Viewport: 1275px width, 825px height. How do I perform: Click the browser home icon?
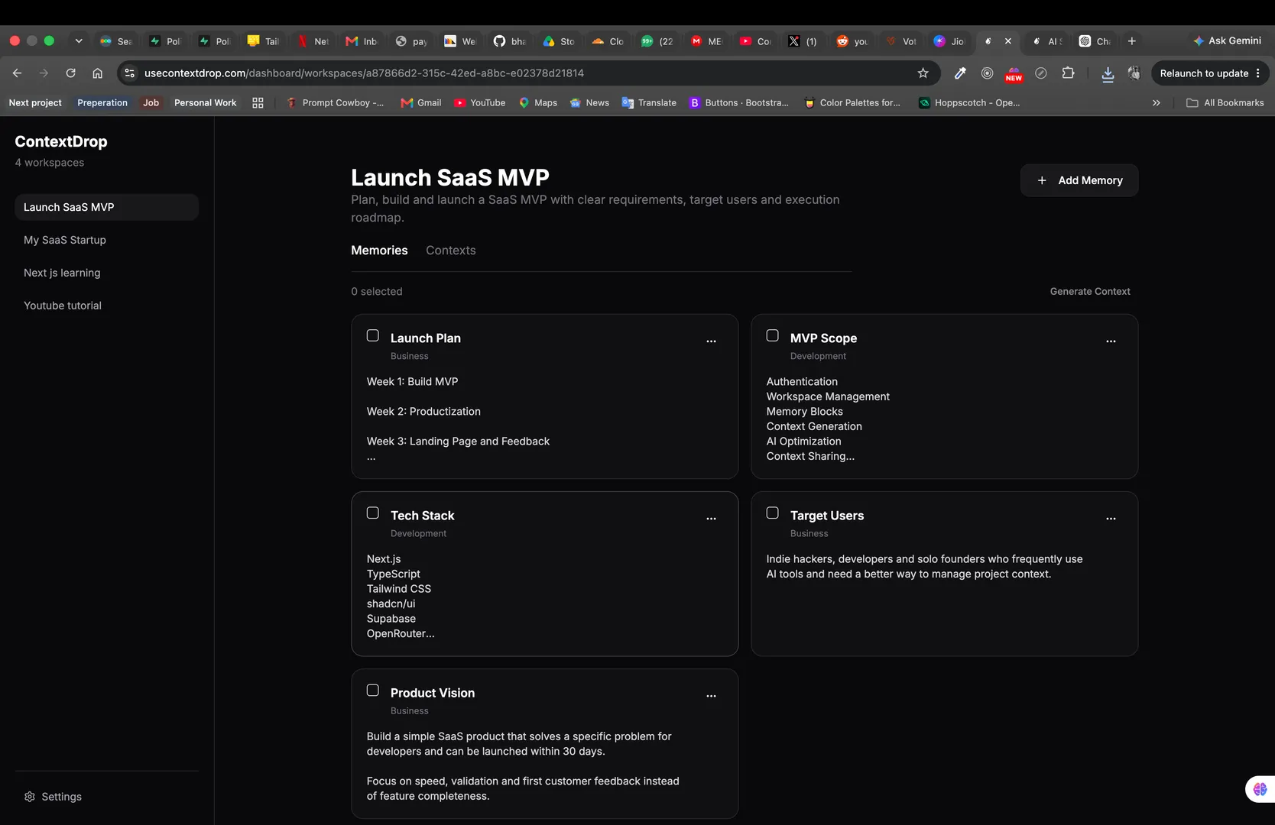click(97, 73)
